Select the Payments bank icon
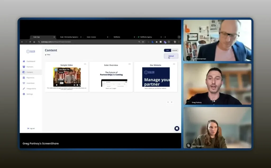This screenshot has height=168, width=271. click(x=24, y=78)
